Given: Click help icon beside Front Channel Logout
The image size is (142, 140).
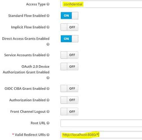Looking at the screenshot, I should [48, 112].
